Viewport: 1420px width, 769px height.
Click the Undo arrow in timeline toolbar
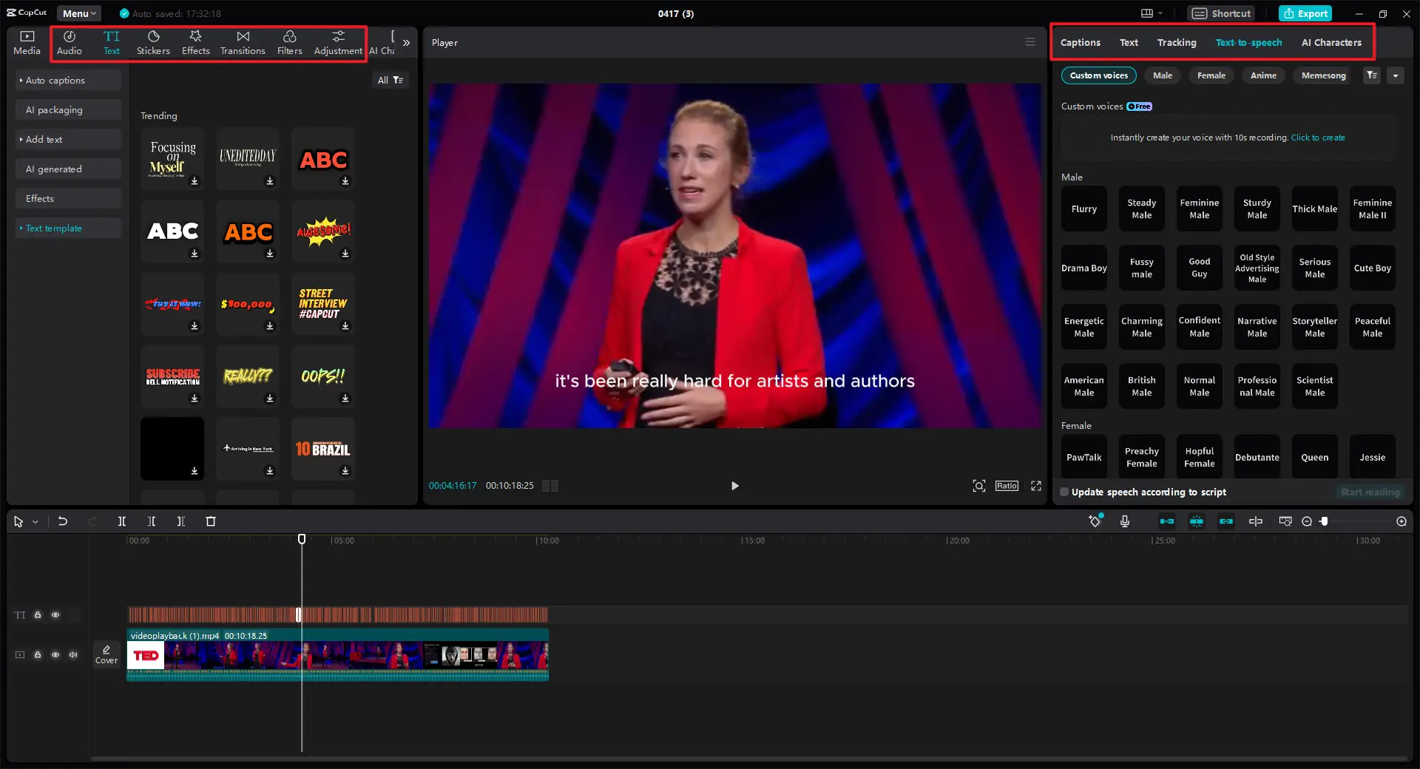click(63, 521)
